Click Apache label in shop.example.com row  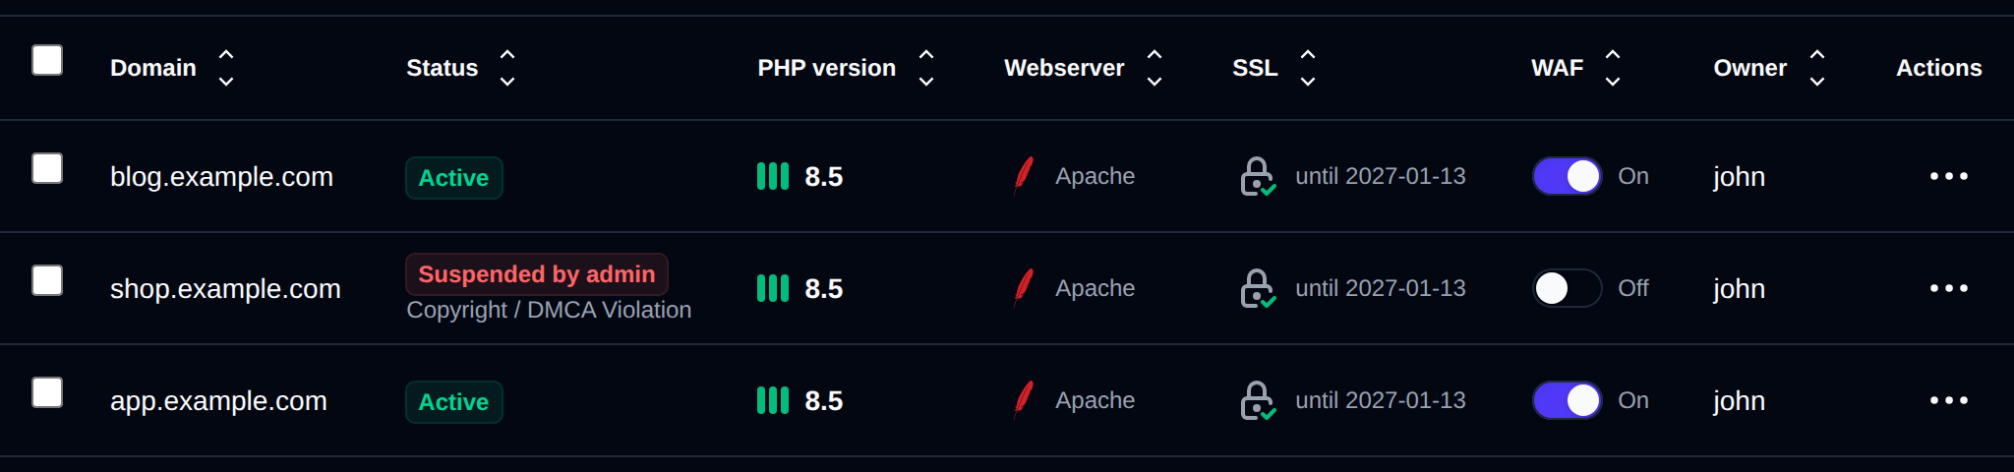coord(1095,289)
